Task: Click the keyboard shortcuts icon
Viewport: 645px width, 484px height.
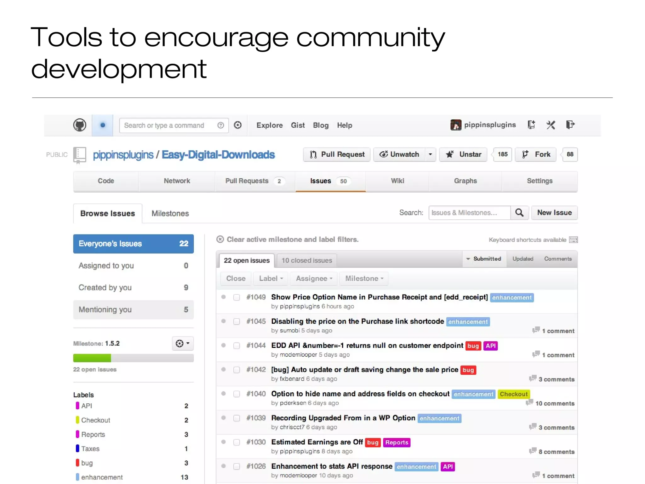Action: click(574, 240)
